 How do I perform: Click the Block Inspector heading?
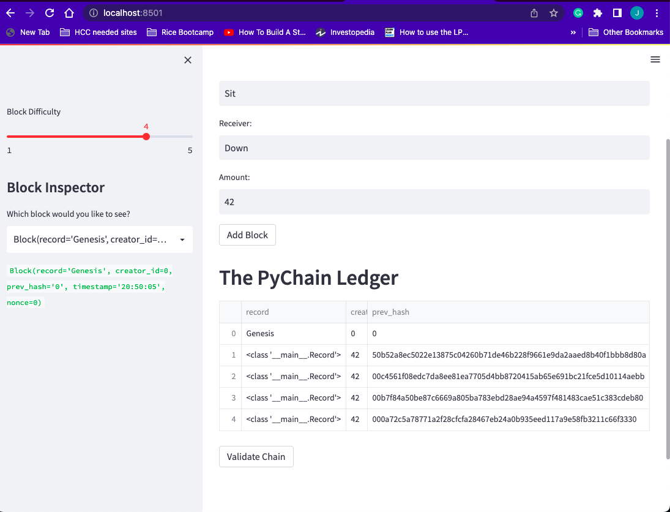tap(56, 187)
